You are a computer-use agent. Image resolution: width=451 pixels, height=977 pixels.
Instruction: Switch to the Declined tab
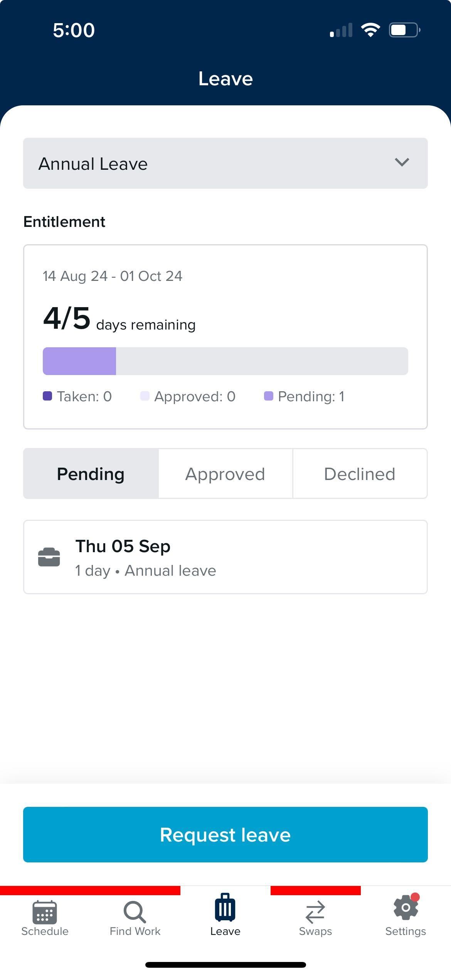coord(360,473)
